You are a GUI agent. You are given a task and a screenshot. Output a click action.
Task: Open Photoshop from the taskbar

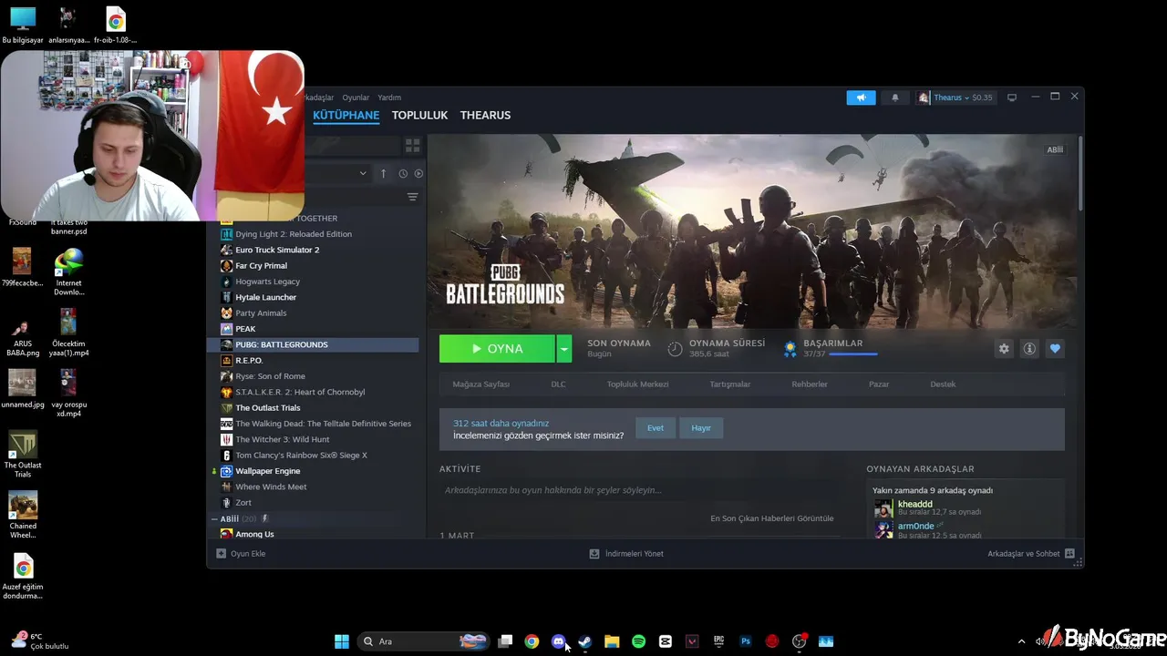[745, 641]
